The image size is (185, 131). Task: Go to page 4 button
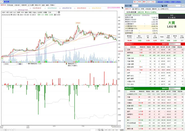point(8,130)
